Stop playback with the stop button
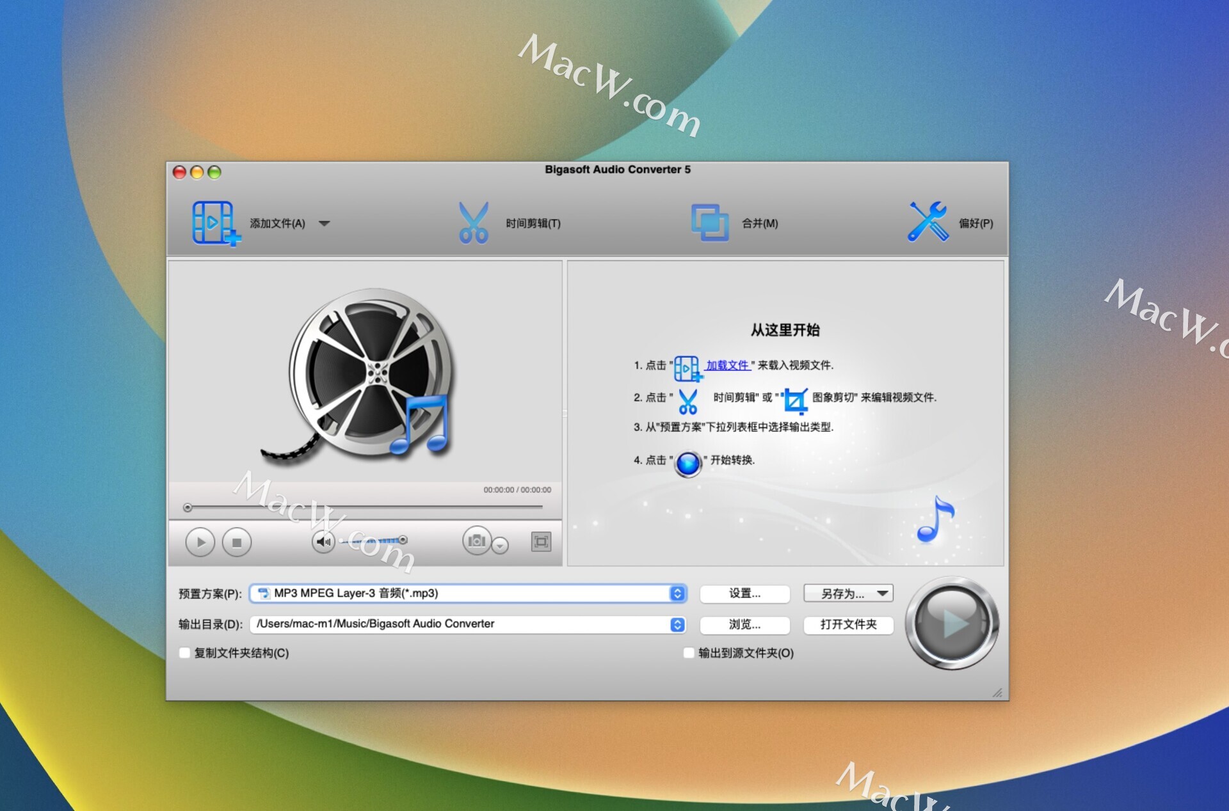This screenshot has width=1229, height=811. coord(237,542)
